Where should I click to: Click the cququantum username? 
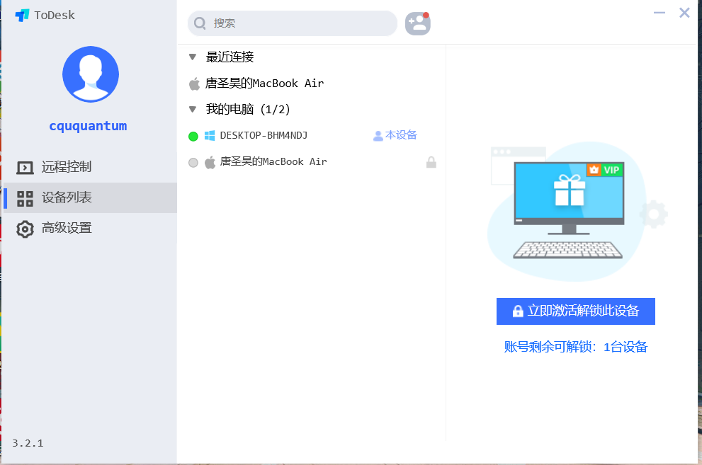click(89, 126)
